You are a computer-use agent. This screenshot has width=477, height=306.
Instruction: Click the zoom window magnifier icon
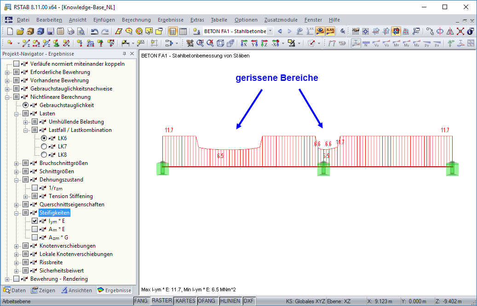coord(200,44)
